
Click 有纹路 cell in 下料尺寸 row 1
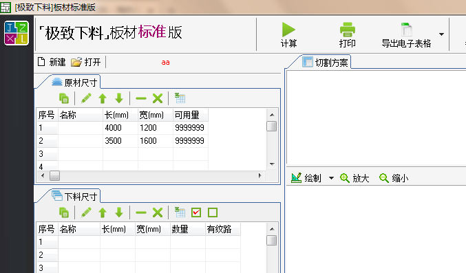tap(222, 242)
